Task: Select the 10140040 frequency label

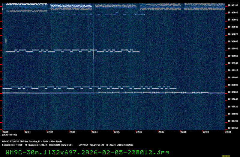Action: (x=233, y=27)
